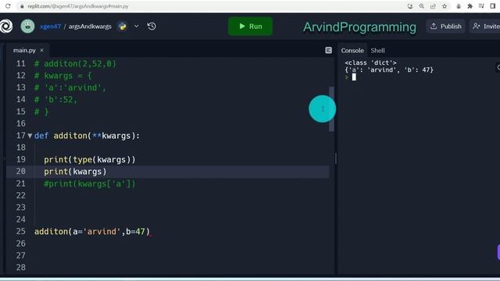Click the Python language icon
This screenshot has height=281, width=500.
123,27
